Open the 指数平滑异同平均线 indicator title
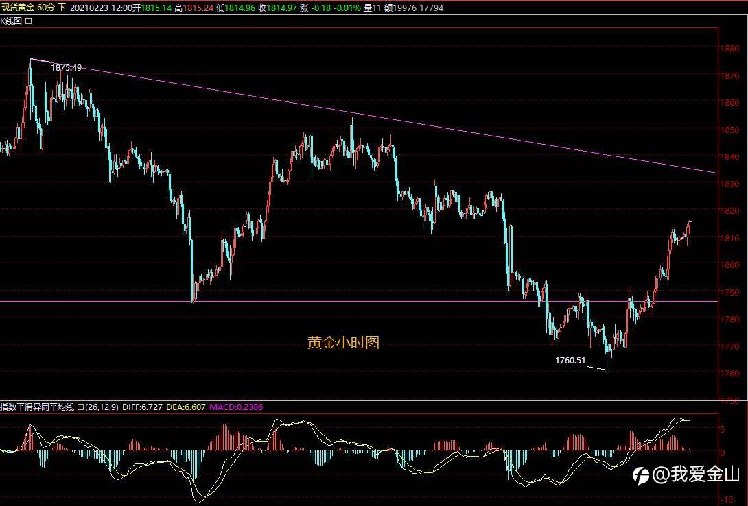The height and width of the screenshot is (506, 748). pos(37,407)
